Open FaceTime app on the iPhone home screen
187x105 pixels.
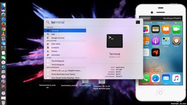(x=176, y=29)
